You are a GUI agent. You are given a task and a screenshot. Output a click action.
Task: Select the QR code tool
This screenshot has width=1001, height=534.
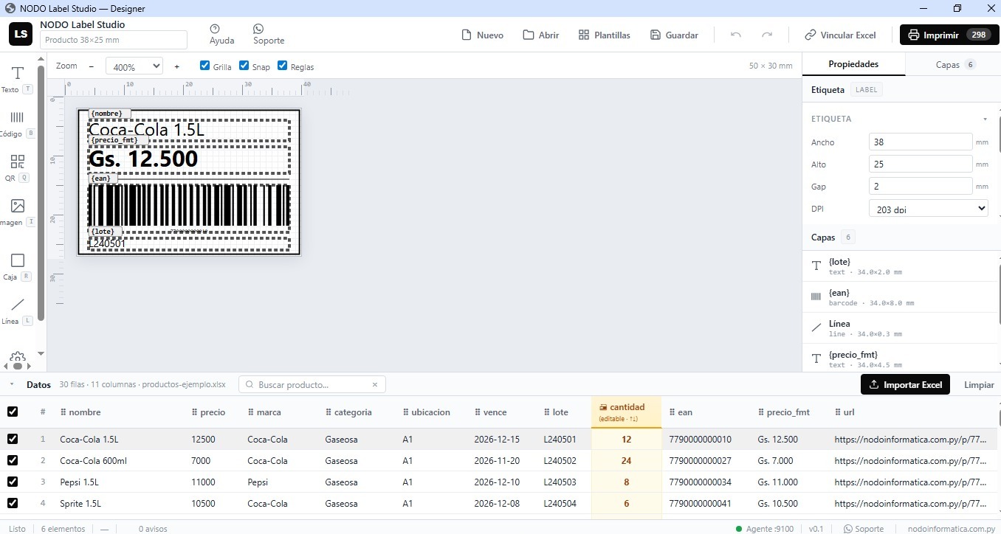coord(18,167)
